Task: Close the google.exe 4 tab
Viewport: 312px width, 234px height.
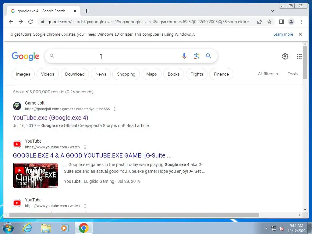Action: (x=75, y=11)
